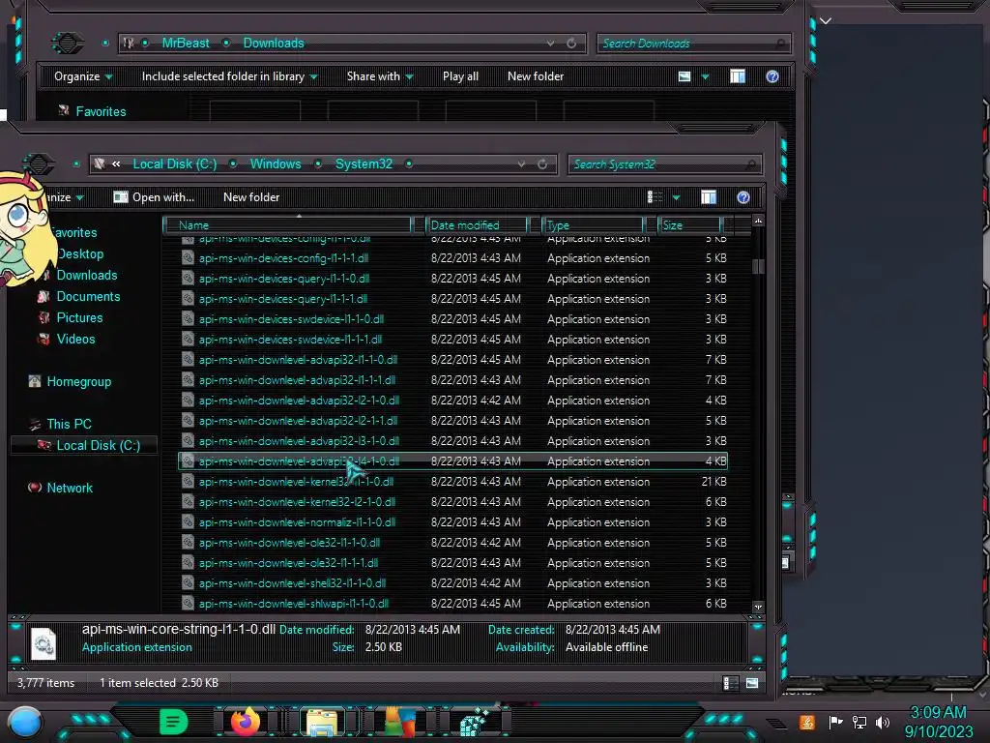The height and width of the screenshot is (743, 990).
Task: Open the colorful Windows-flag taskbar app
Action: [401, 722]
